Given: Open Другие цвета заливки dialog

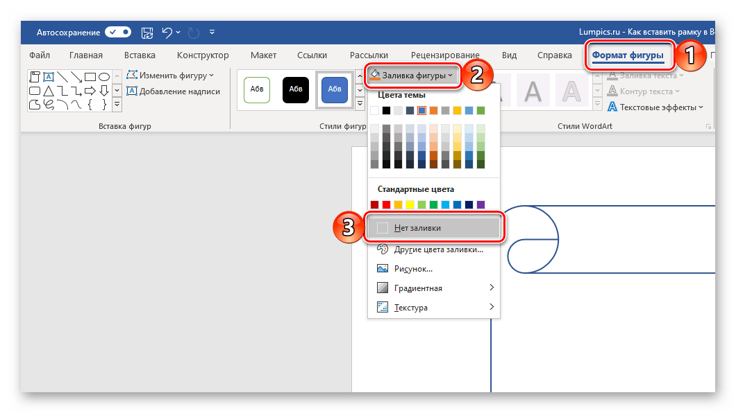Looking at the screenshot, I should pos(434,249).
